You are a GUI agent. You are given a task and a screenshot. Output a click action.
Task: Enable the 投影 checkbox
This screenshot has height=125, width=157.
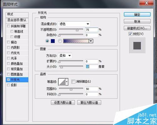coord(8,85)
